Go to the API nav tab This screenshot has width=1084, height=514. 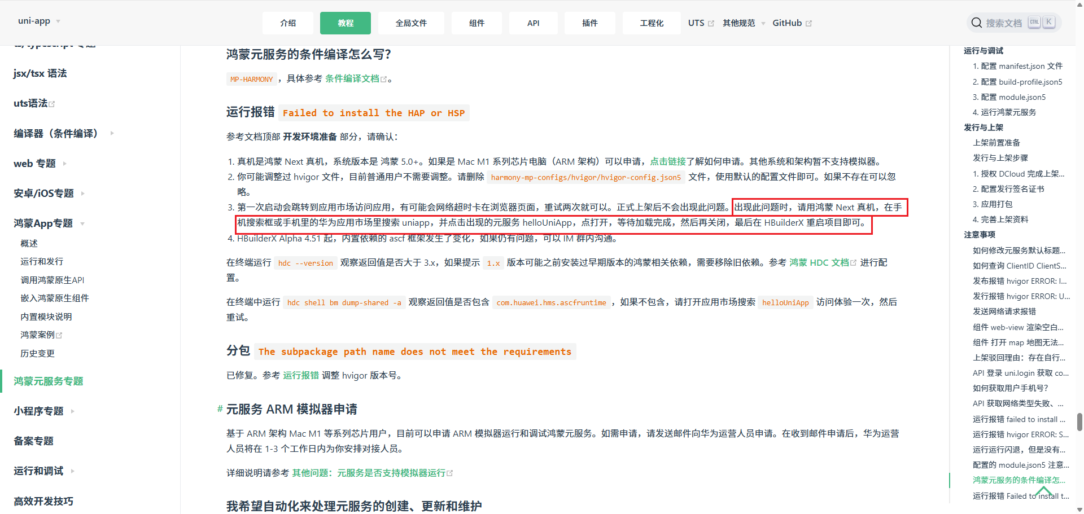coord(533,23)
